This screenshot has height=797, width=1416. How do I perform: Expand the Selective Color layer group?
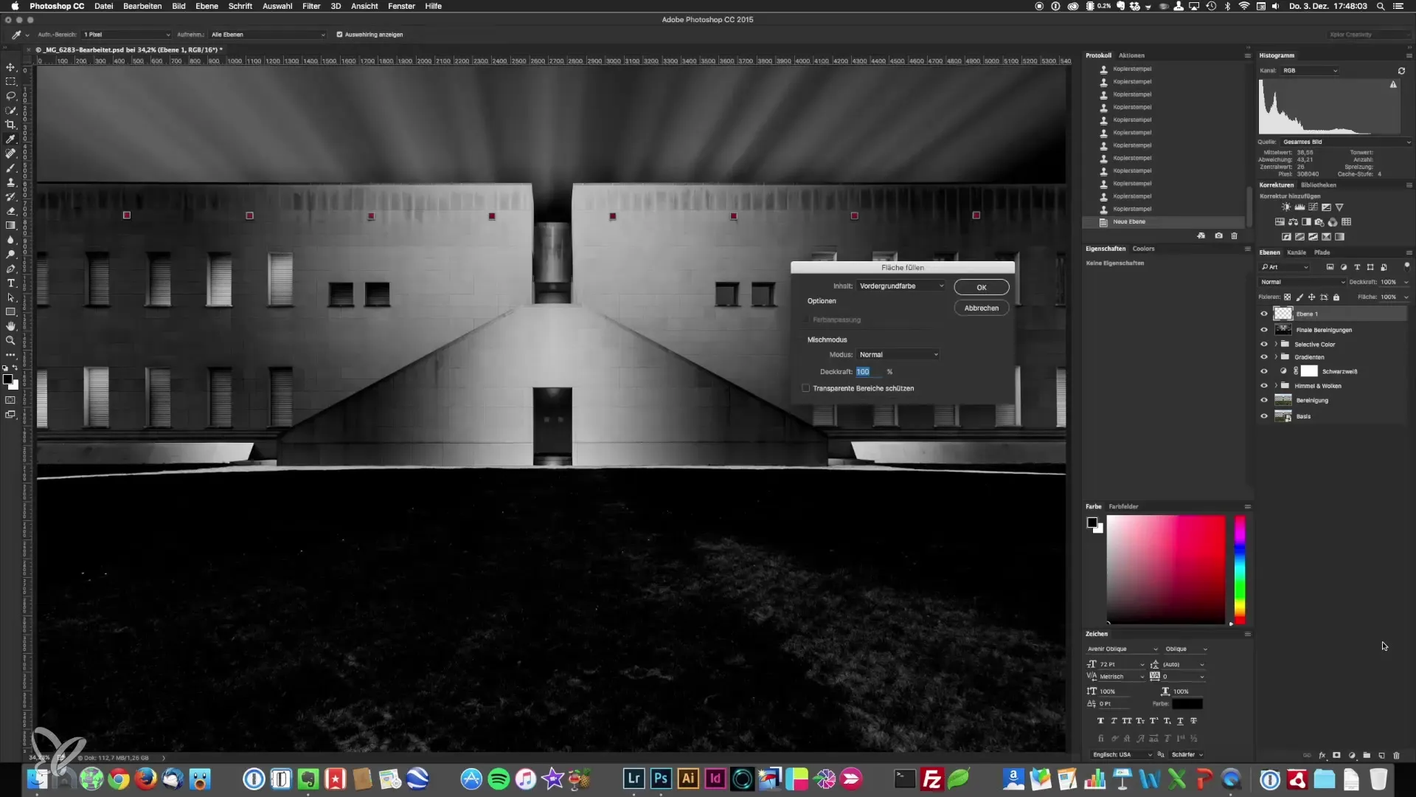(x=1276, y=345)
